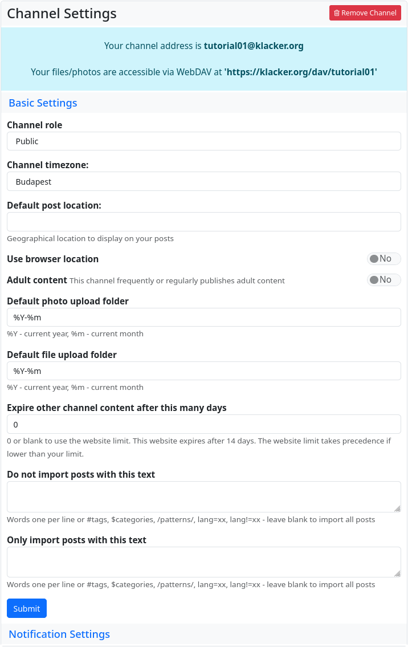
Task: Focus the Default photo upload folder field
Action: [x=203, y=318]
